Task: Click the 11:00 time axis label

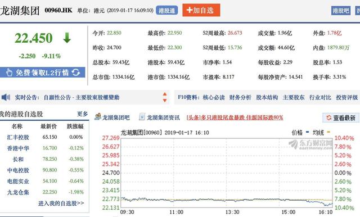Action: point(176,212)
